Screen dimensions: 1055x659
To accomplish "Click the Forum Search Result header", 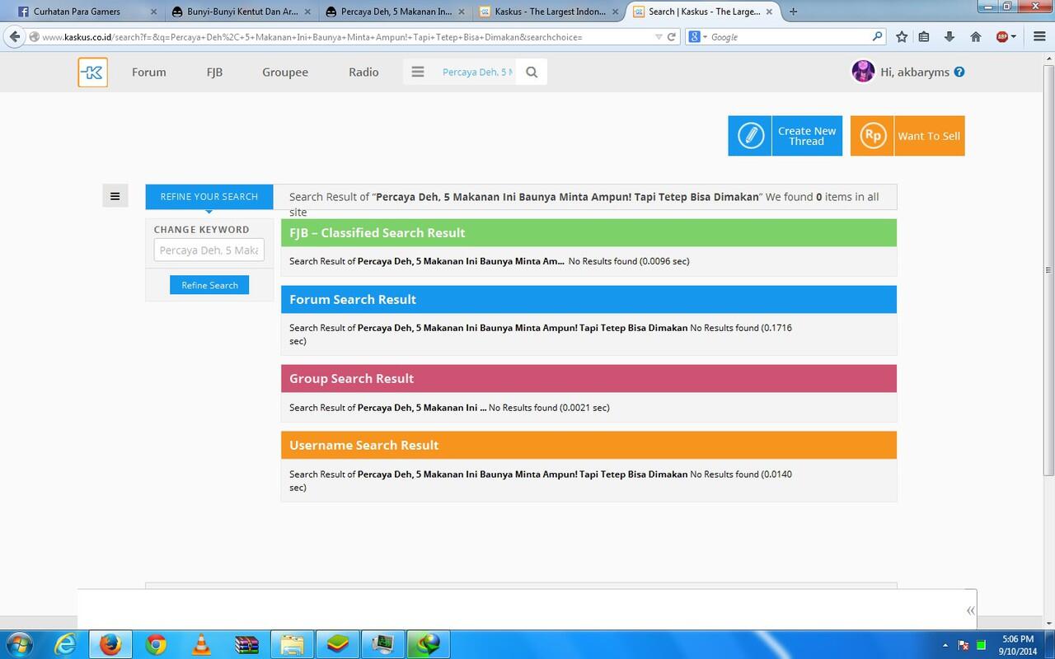I will point(588,300).
